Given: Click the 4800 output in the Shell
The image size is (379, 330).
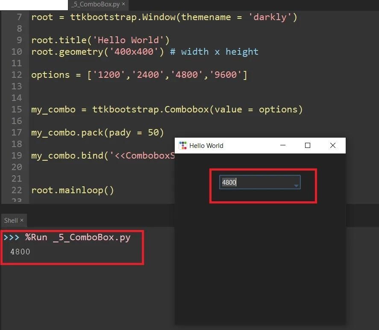Looking at the screenshot, I should (x=21, y=252).
